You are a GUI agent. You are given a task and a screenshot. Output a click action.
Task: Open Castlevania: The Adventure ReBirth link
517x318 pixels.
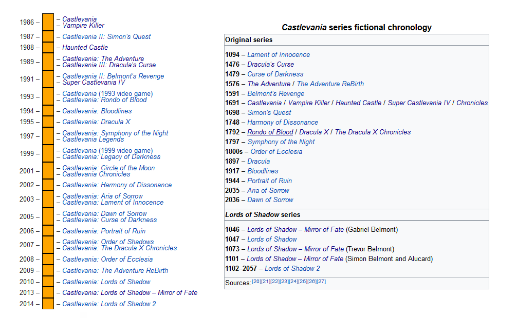pos(115,271)
